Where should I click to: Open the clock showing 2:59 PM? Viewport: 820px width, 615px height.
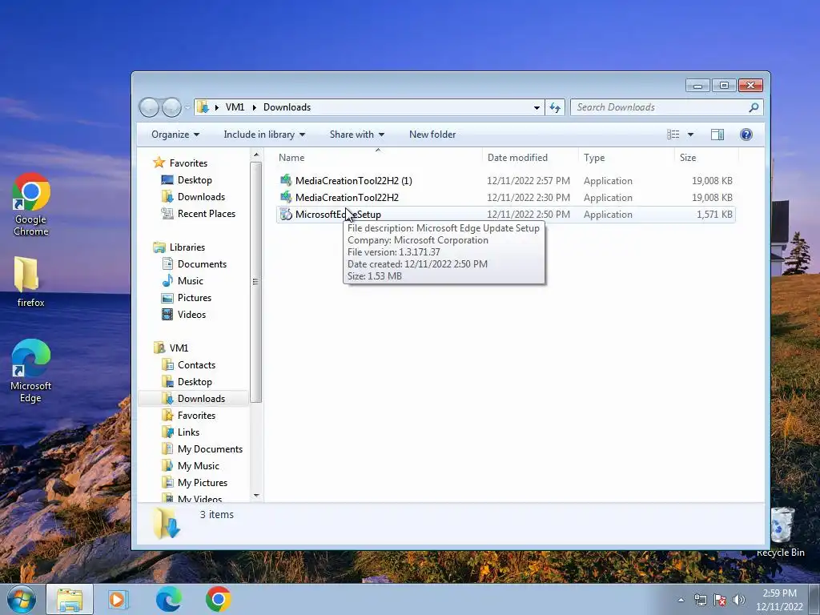779,600
